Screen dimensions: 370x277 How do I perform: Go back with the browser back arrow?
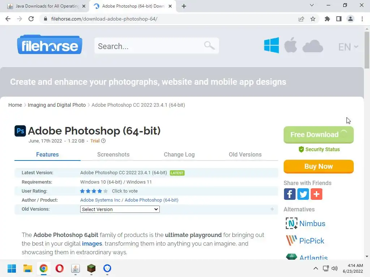[8, 19]
